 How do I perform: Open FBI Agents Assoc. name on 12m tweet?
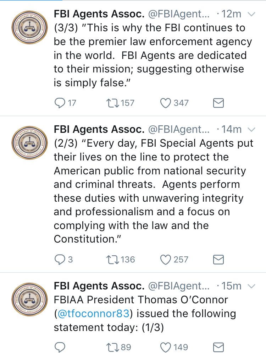coord(99,15)
